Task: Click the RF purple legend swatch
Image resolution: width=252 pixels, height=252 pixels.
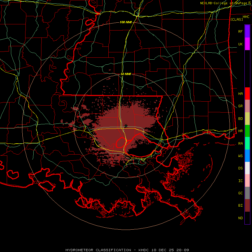Action: (247, 31)
